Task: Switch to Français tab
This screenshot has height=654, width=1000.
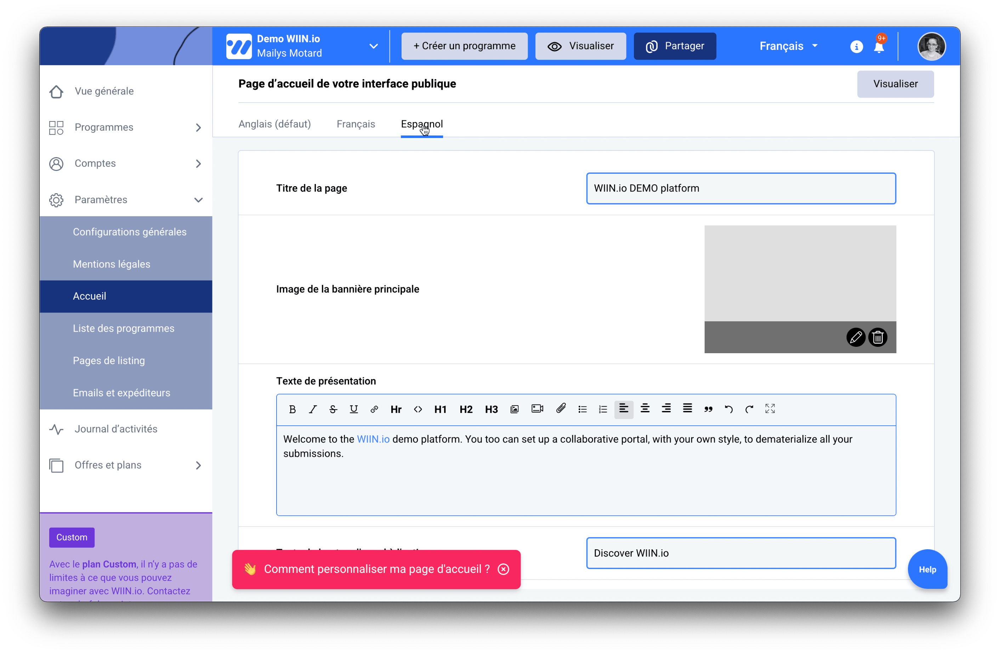Action: (x=356, y=124)
